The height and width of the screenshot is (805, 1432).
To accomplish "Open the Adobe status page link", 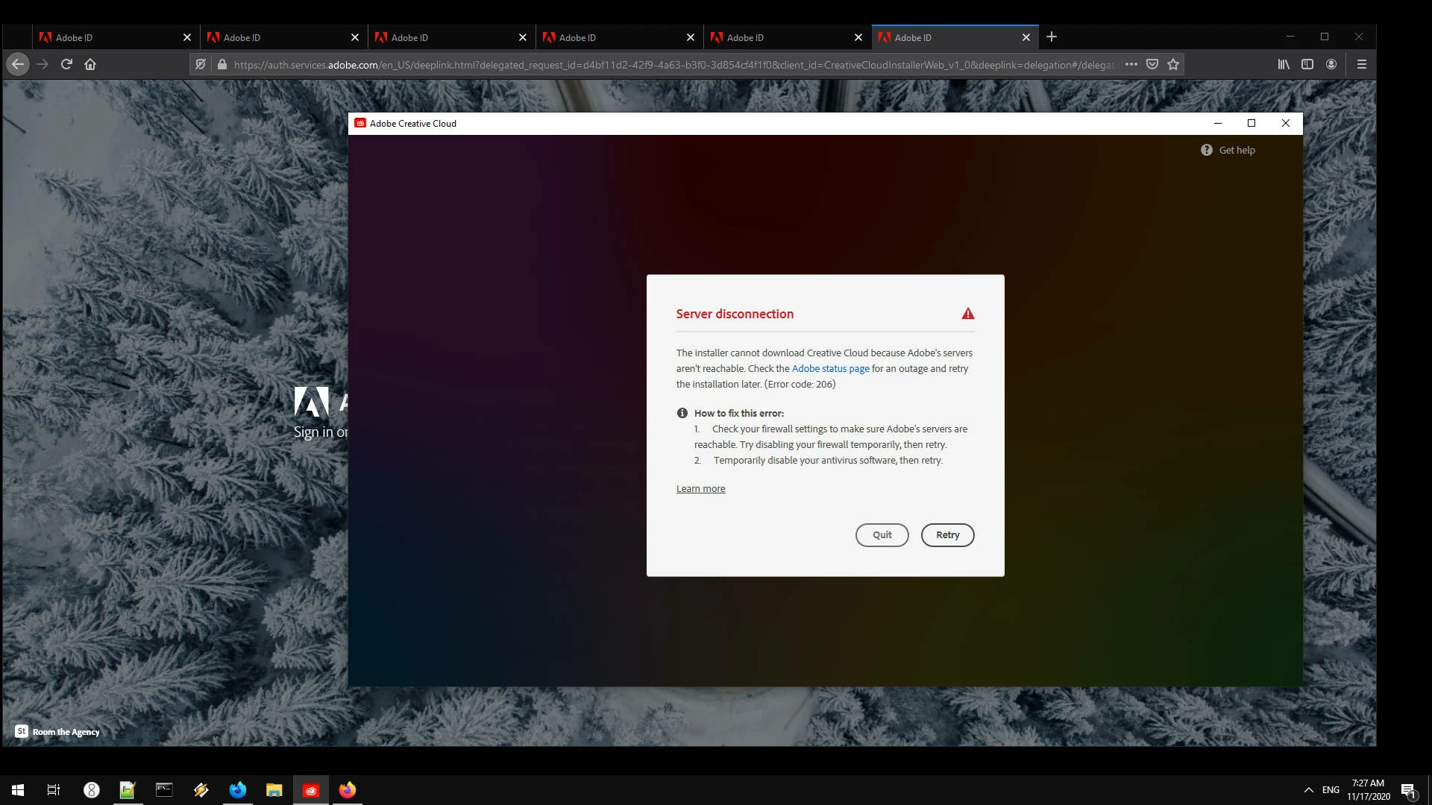I will pyautogui.click(x=830, y=368).
